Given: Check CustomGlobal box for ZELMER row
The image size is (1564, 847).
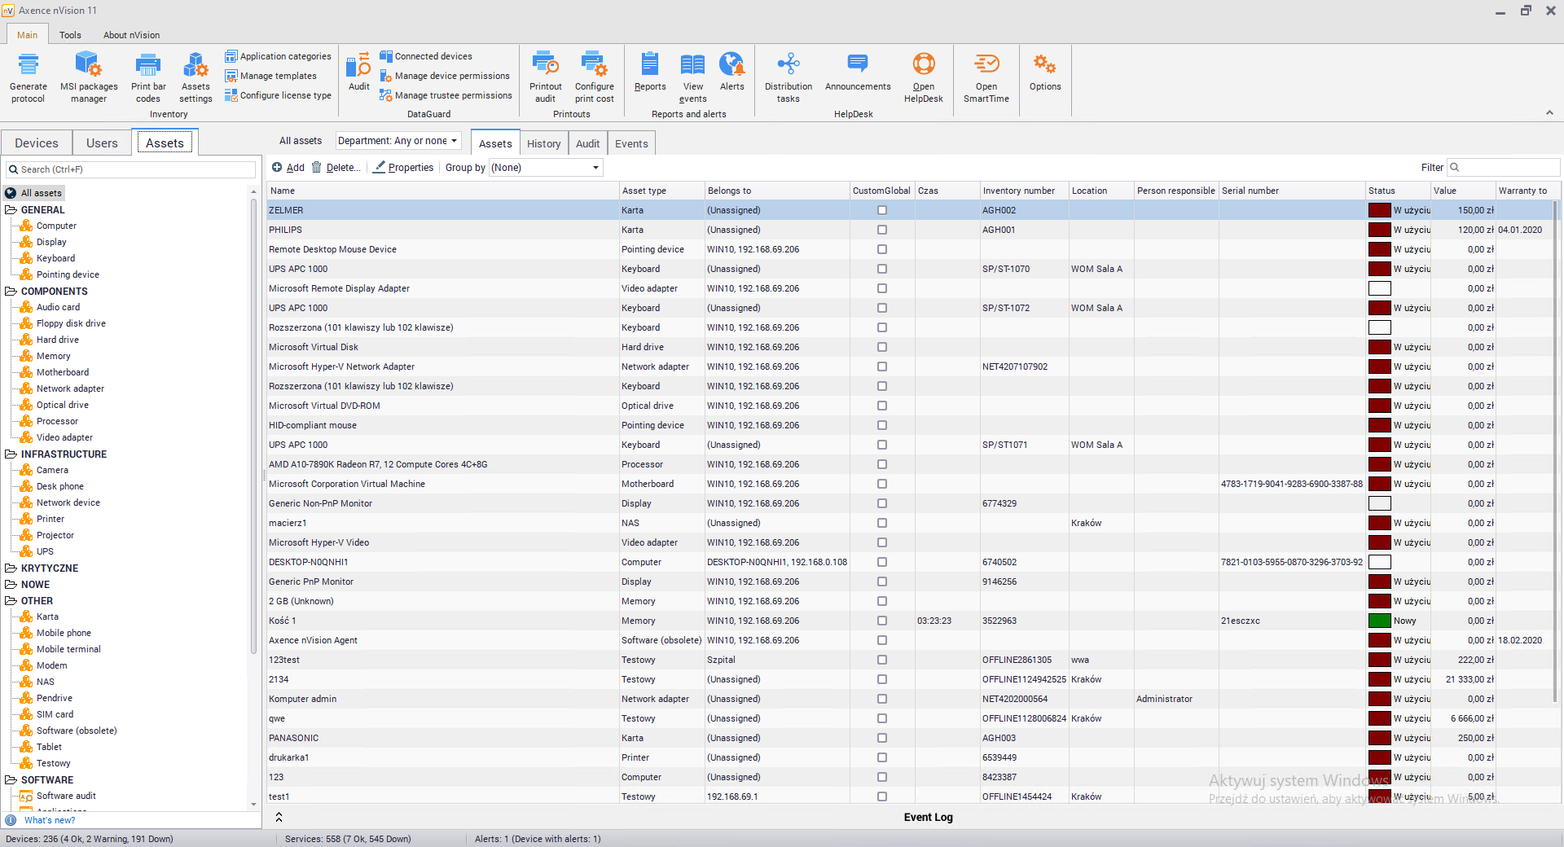Looking at the screenshot, I should point(881,210).
